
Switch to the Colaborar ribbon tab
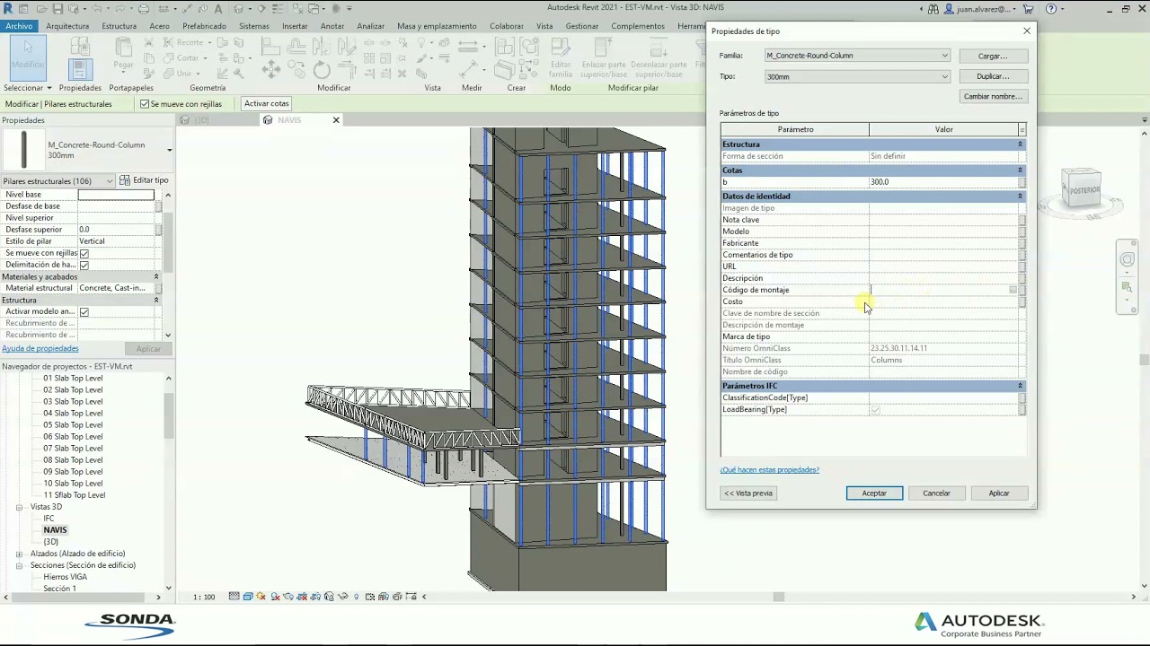click(507, 26)
